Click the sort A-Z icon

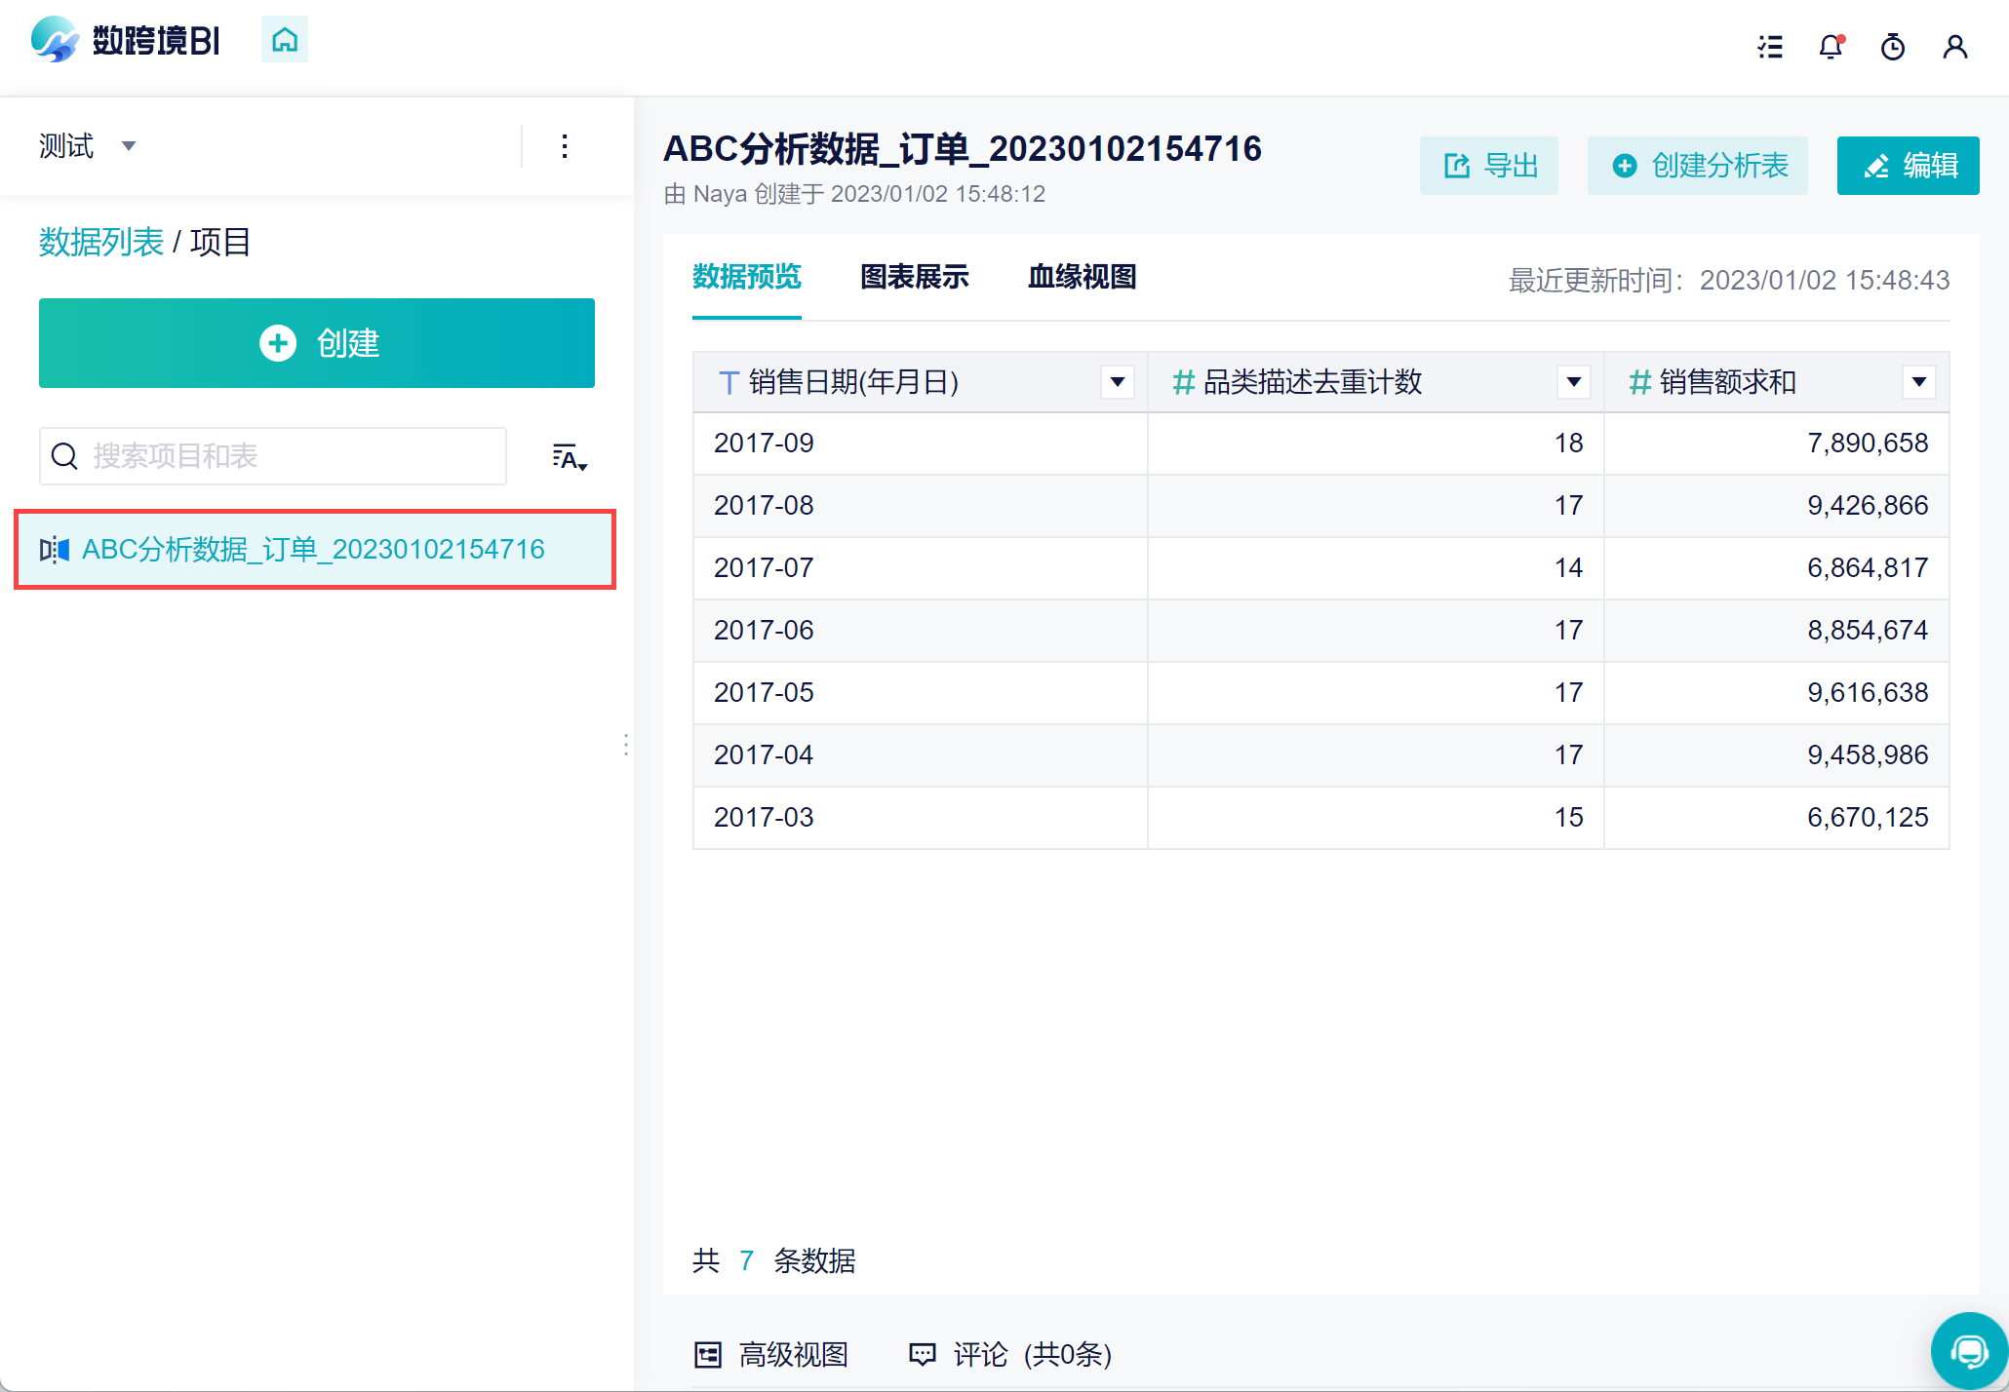[x=569, y=457]
